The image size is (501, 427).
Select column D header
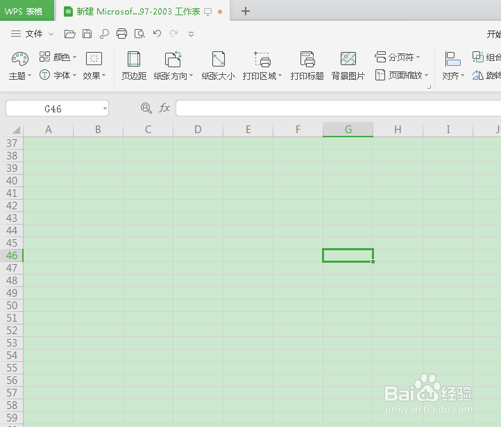coord(198,130)
